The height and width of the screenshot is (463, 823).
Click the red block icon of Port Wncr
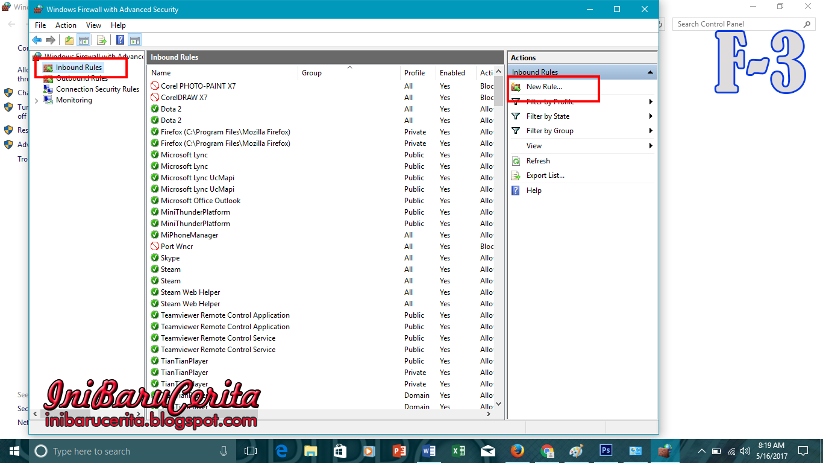[x=155, y=247]
